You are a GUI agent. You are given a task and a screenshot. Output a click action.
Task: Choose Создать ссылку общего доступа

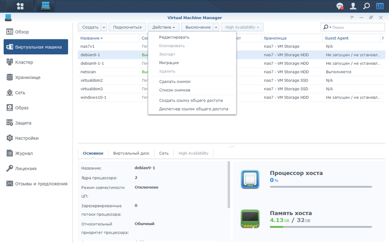[191, 100]
